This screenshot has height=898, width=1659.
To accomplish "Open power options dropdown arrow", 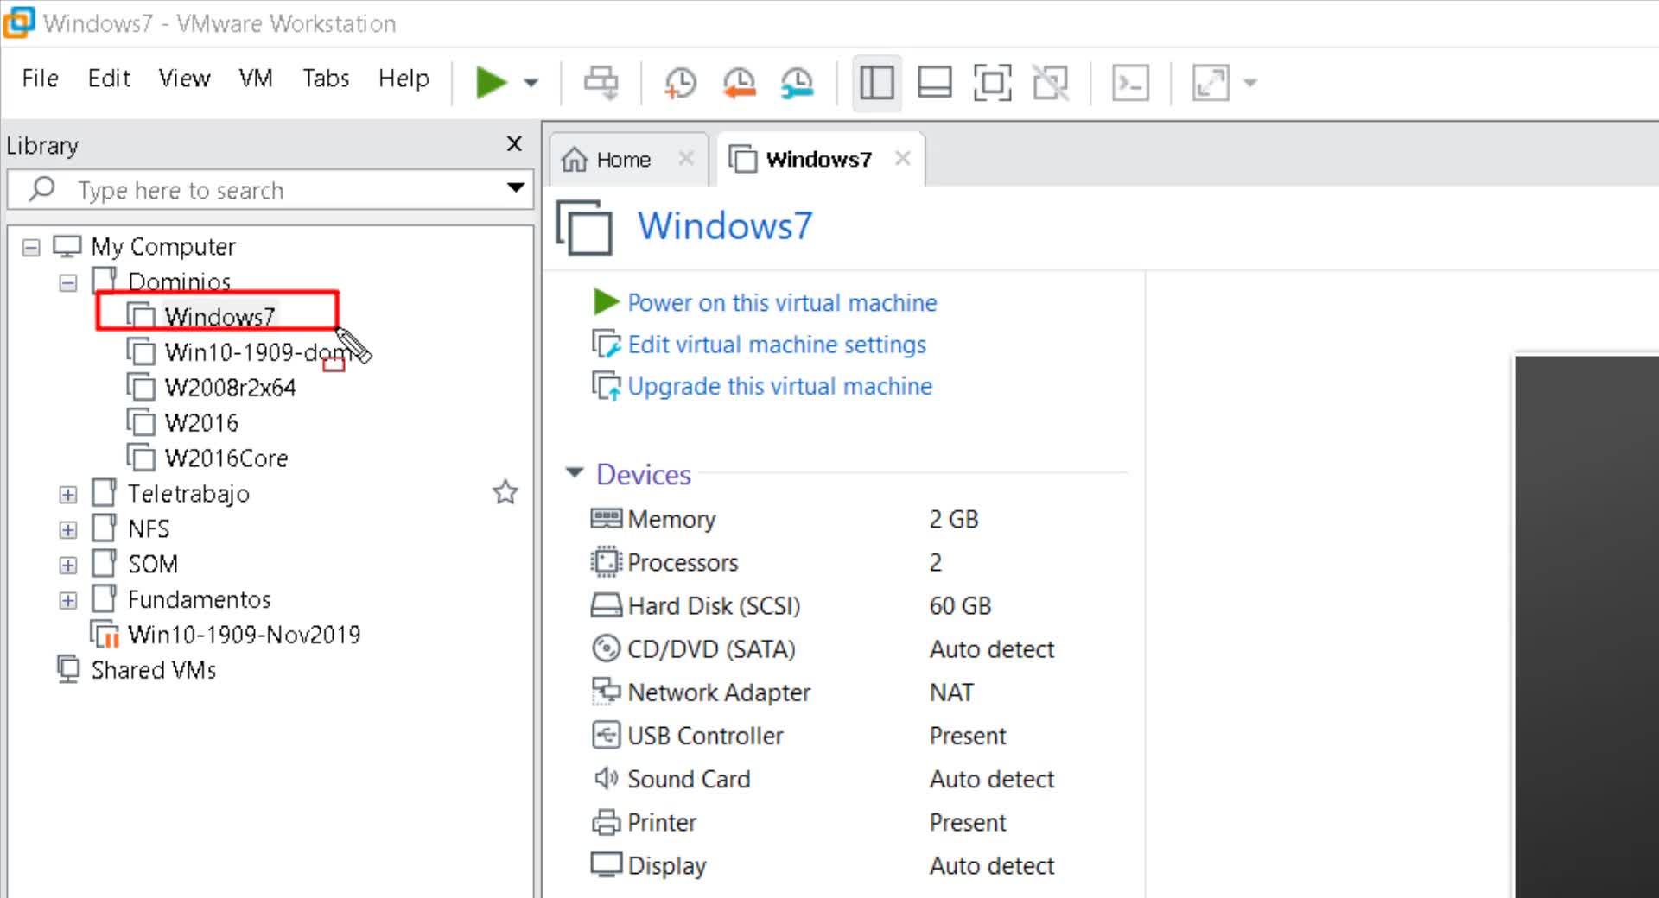I will pyautogui.click(x=531, y=83).
